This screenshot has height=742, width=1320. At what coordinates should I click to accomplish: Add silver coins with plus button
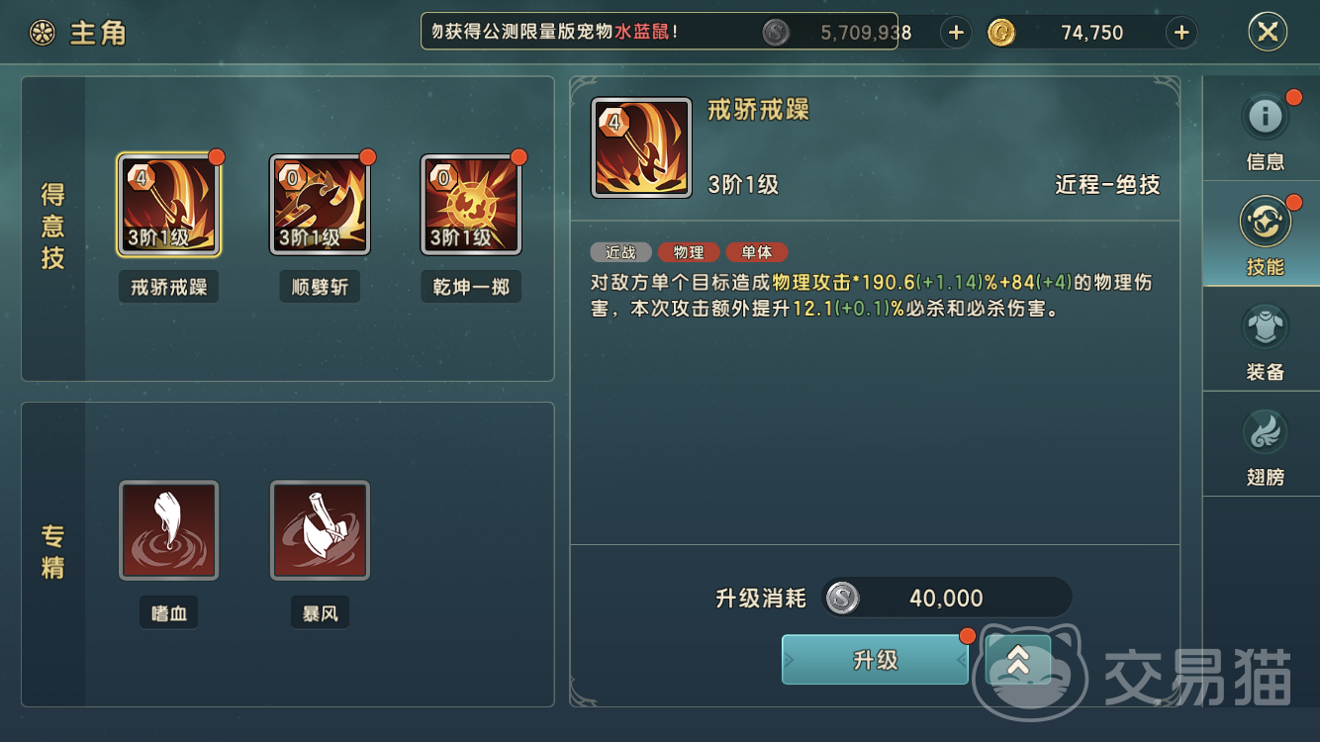pos(956,33)
